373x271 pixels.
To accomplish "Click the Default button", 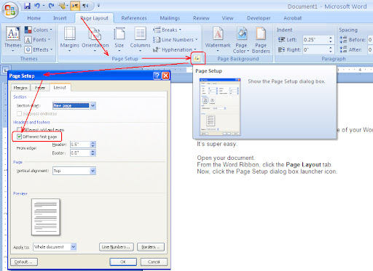I will click(24, 262).
